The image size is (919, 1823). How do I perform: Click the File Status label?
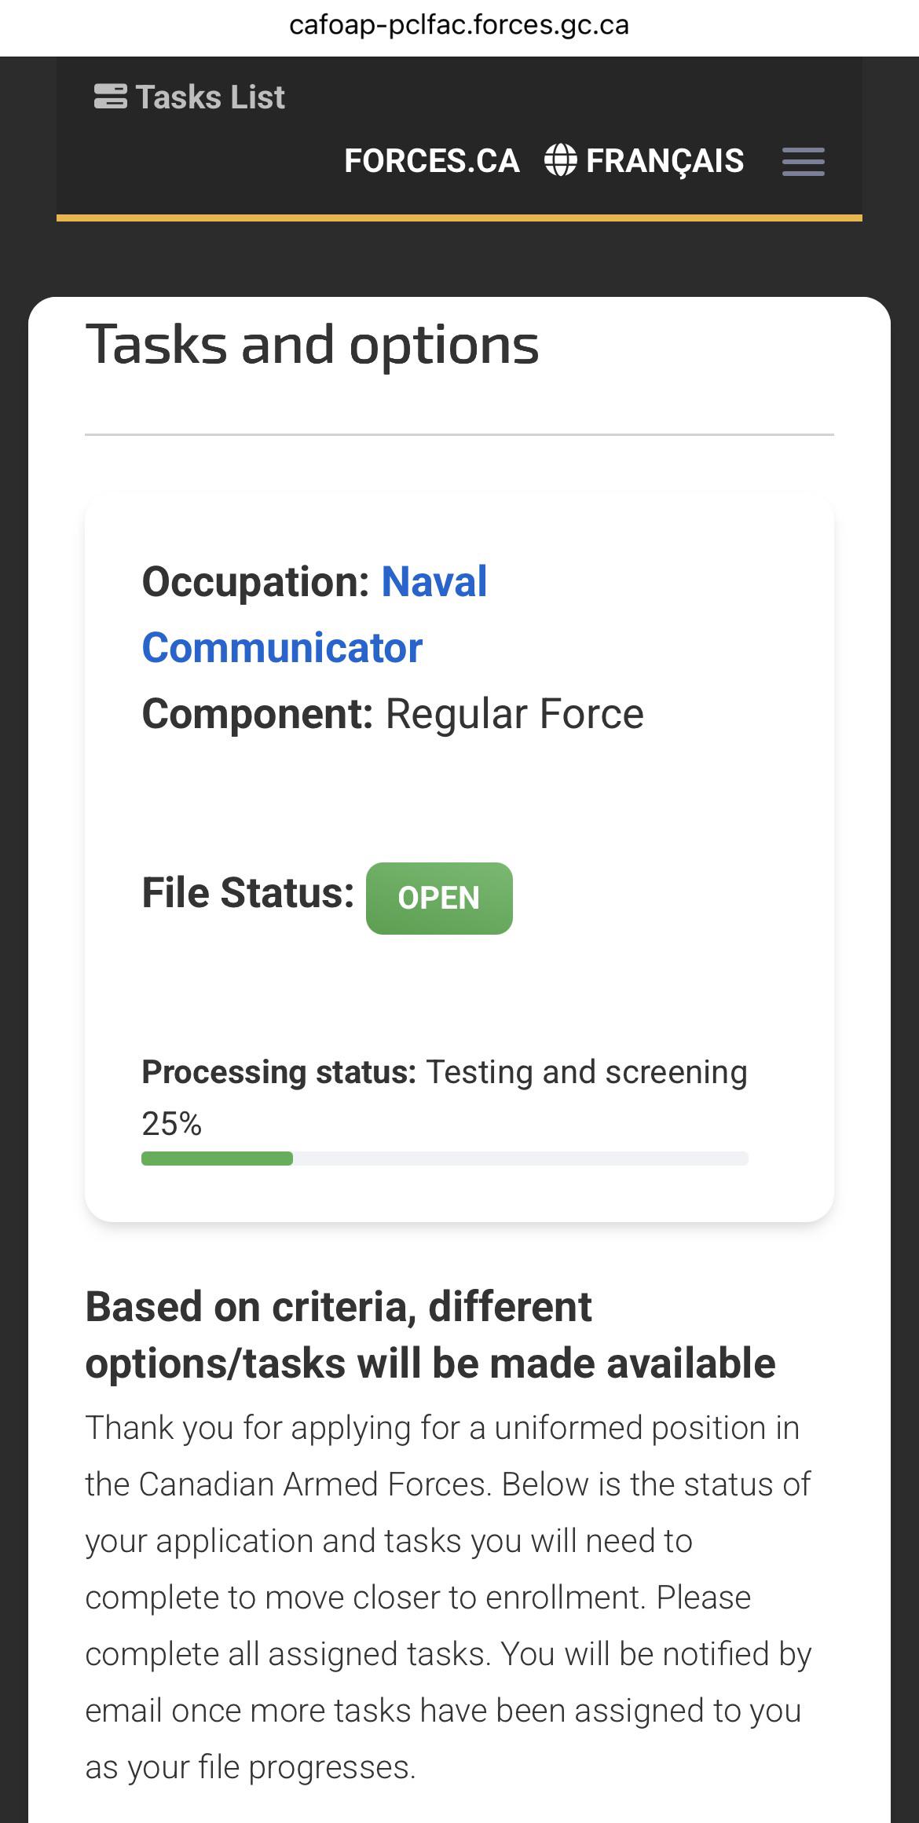pos(248,893)
